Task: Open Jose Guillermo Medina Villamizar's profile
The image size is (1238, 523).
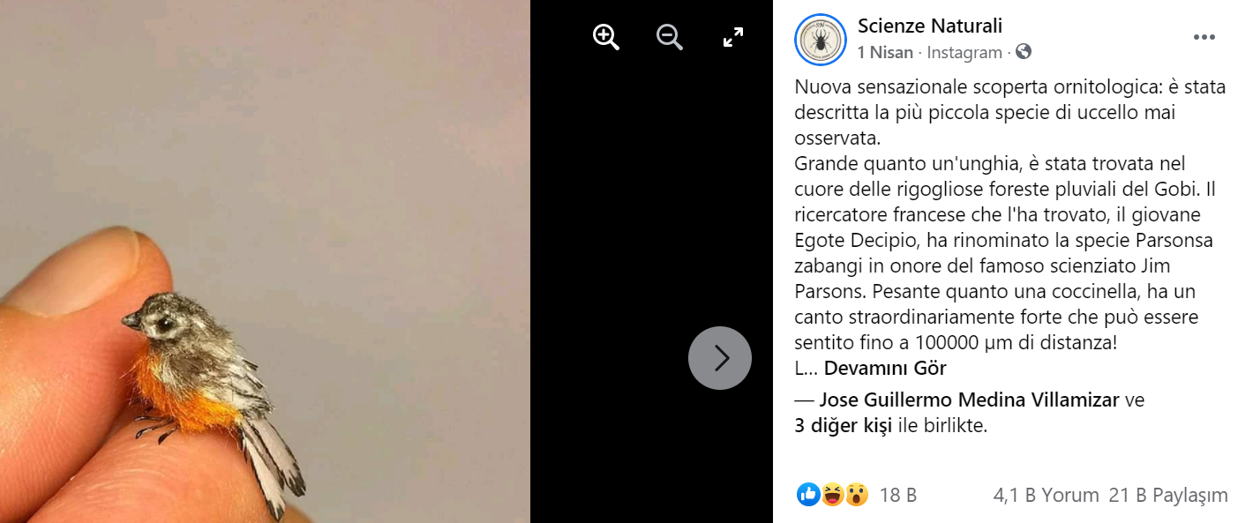Action: coord(969,400)
